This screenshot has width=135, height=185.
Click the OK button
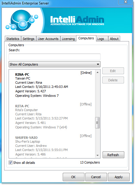73,177
